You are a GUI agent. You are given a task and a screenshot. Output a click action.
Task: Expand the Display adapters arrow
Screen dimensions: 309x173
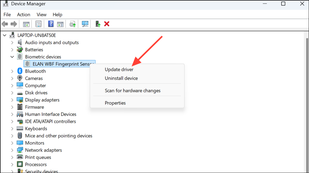coord(12,100)
